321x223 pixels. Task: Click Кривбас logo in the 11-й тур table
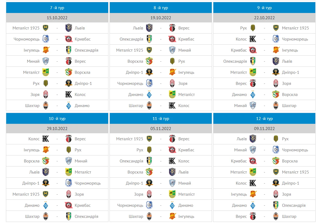point(172,150)
